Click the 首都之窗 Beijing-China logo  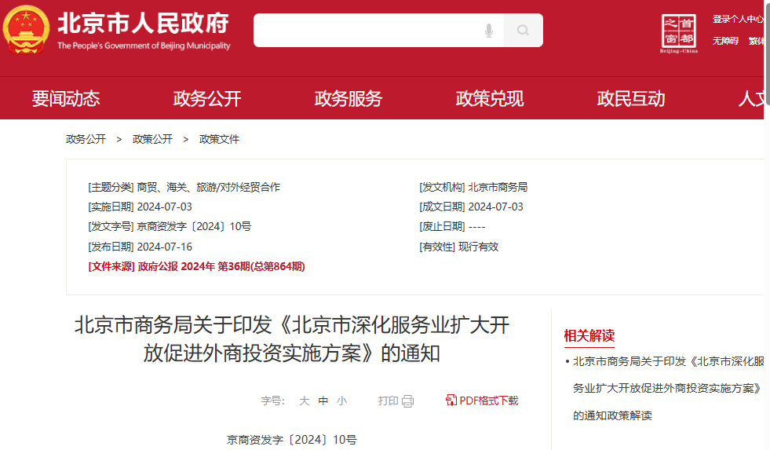coord(679,33)
